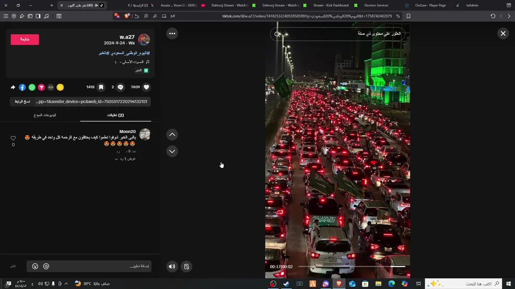Reload the page with the refresh icon

493,16
